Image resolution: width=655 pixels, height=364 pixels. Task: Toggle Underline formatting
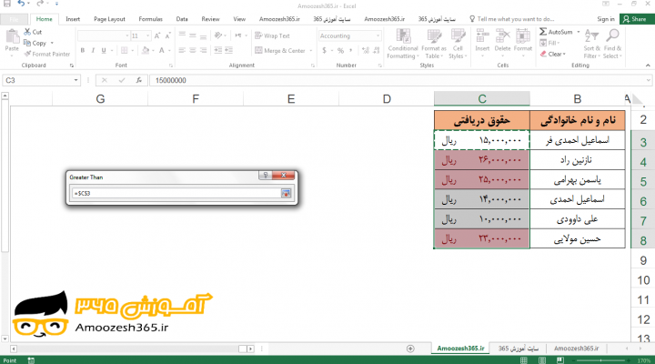103,51
